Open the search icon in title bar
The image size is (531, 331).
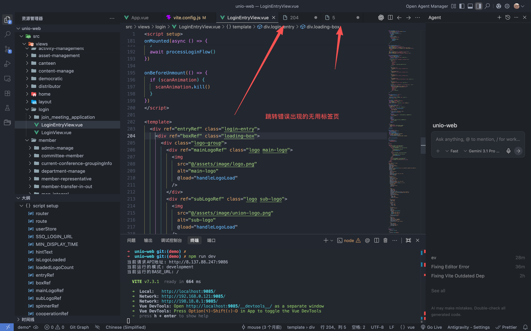[x=487, y=6]
